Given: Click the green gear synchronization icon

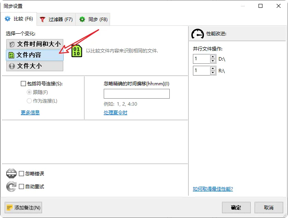Looking at the screenshot, I should pos(82,20).
